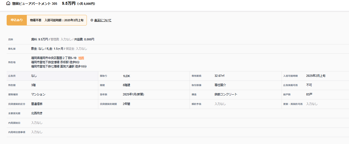This screenshot has height=144, width=349.
Task: Click 入力なし in the 内見開始日 row
Action: [37, 123]
